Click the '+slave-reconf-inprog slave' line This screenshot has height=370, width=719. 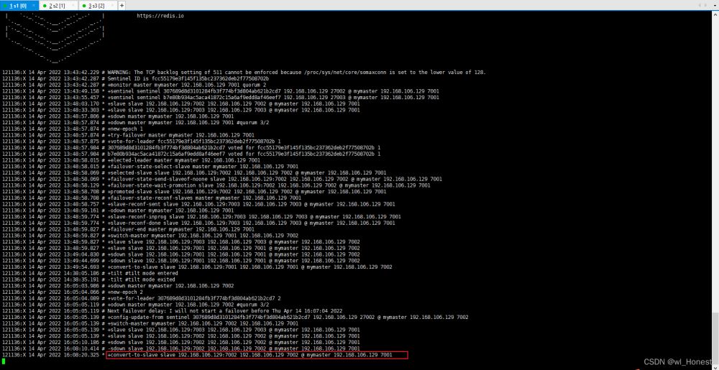coord(202,216)
